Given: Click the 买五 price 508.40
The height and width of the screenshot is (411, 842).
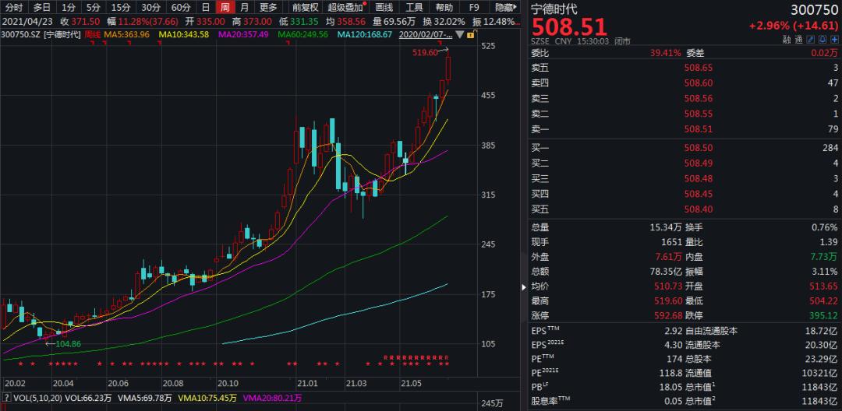Looking at the screenshot, I should pyautogui.click(x=699, y=209).
